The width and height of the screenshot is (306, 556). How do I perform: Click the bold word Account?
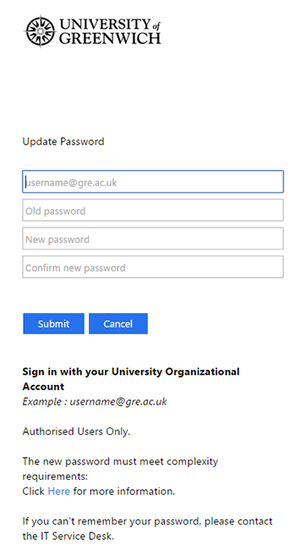pos(43,387)
